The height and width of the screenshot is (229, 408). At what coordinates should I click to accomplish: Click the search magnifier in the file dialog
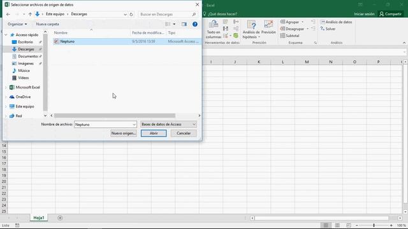(194, 14)
